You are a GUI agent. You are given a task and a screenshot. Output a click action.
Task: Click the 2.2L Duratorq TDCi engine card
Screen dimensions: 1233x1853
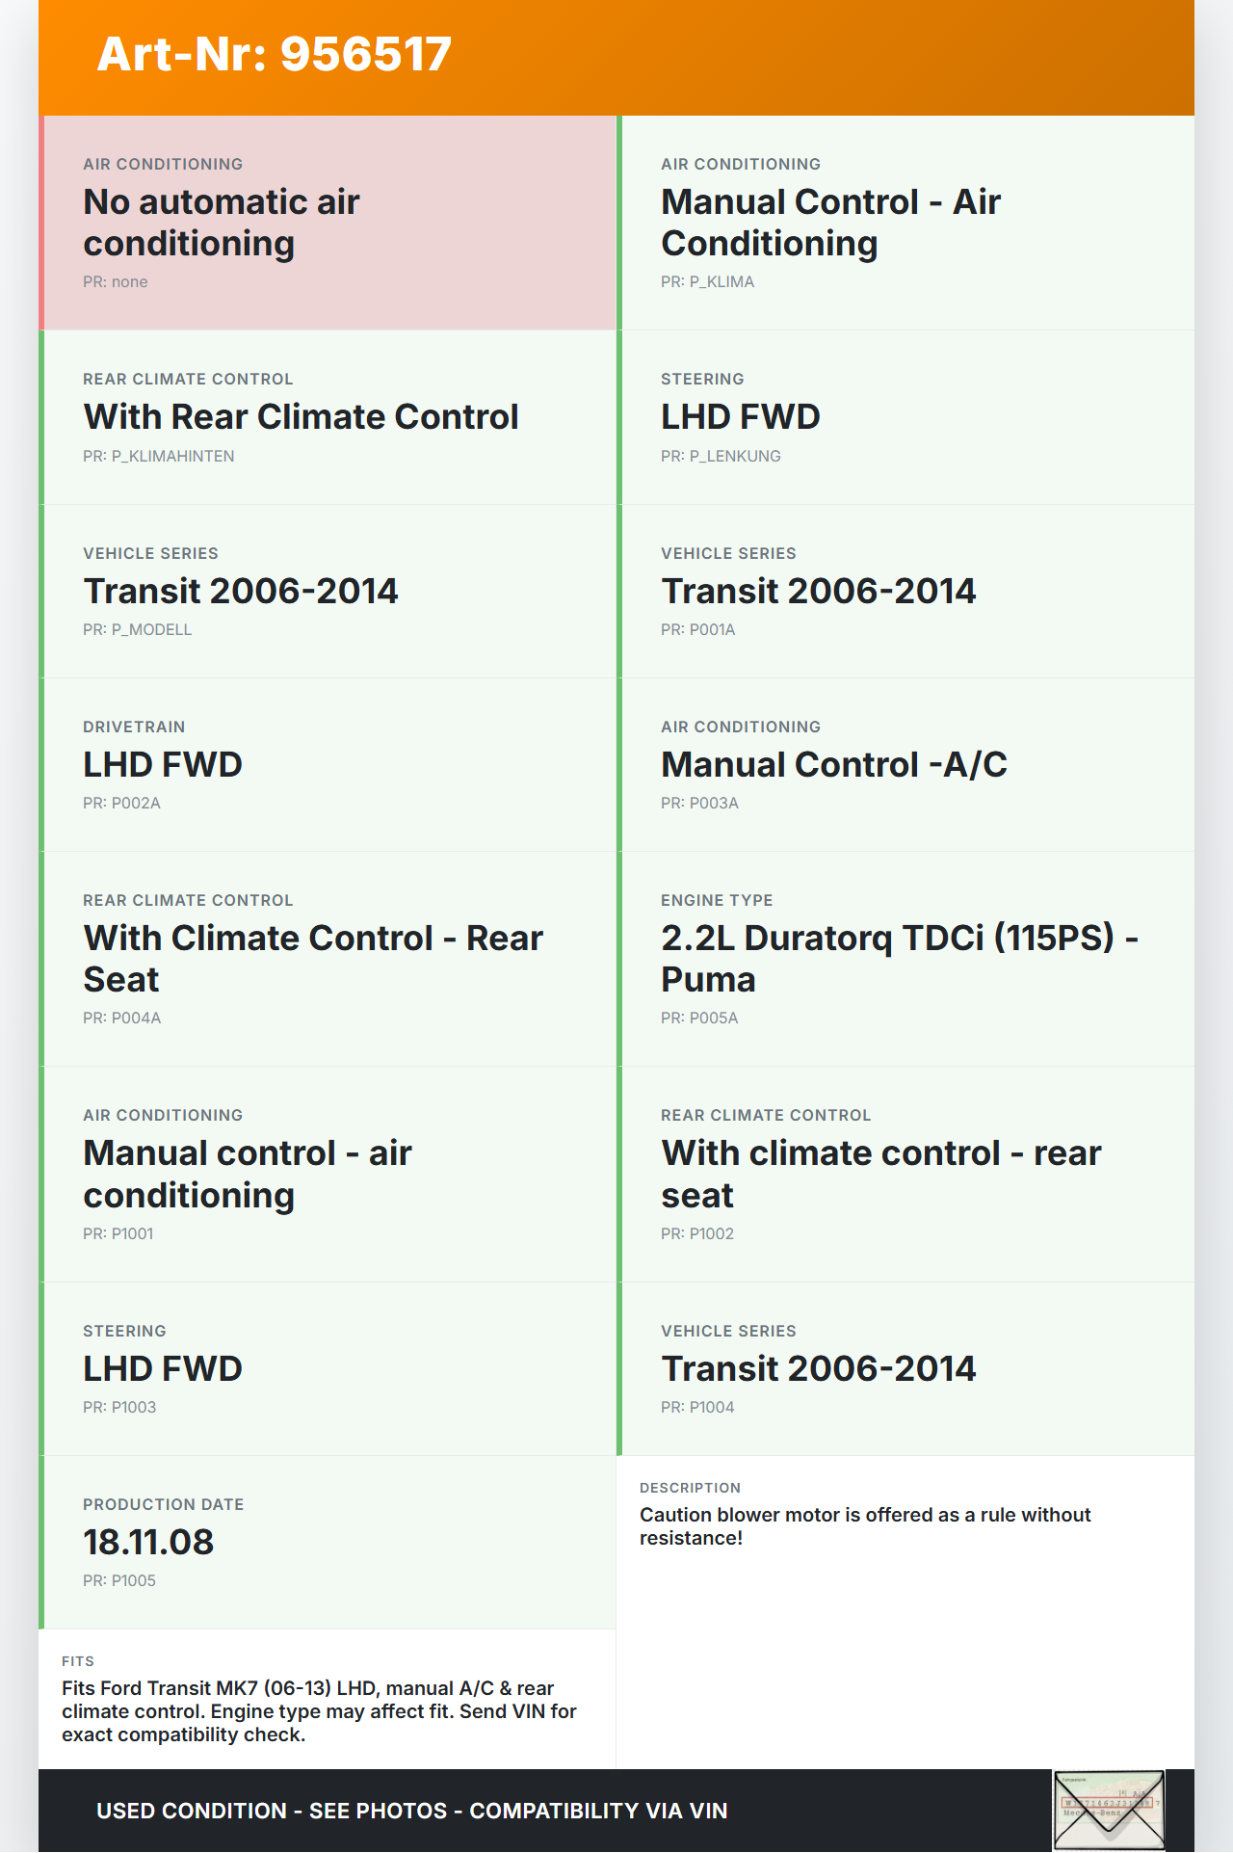click(906, 958)
